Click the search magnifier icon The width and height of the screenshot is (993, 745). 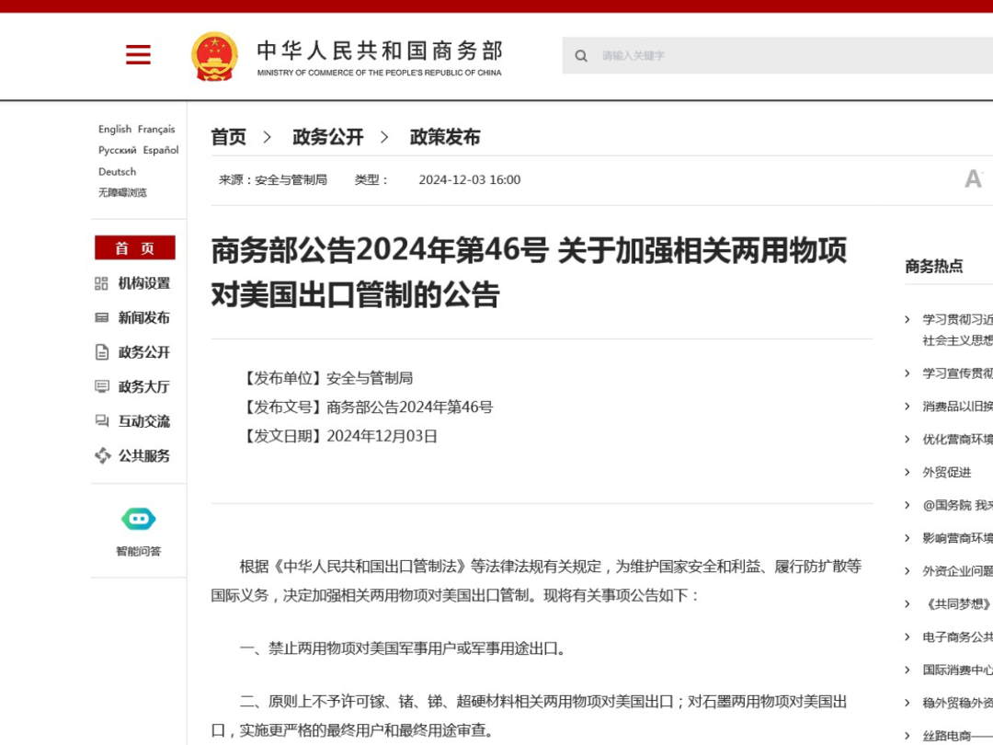point(581,56)
